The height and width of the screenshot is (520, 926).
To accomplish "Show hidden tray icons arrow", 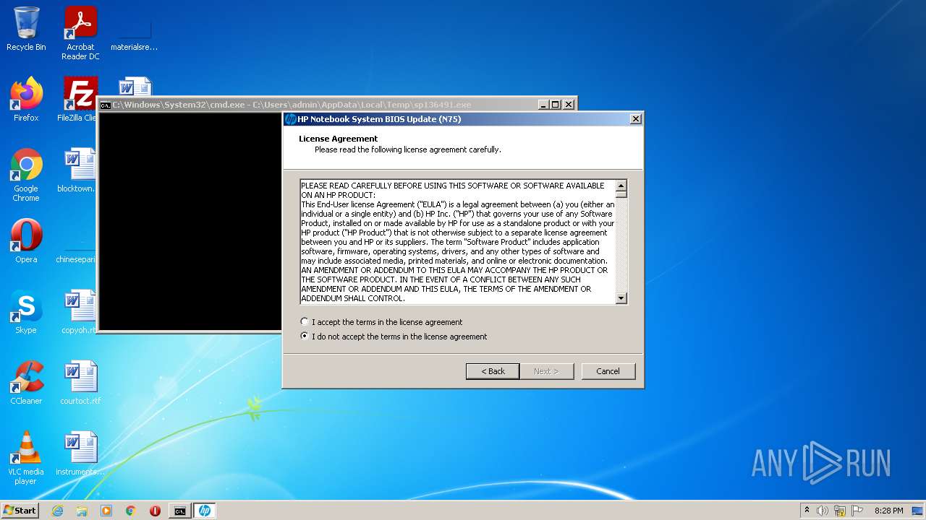I will point(807,511).
